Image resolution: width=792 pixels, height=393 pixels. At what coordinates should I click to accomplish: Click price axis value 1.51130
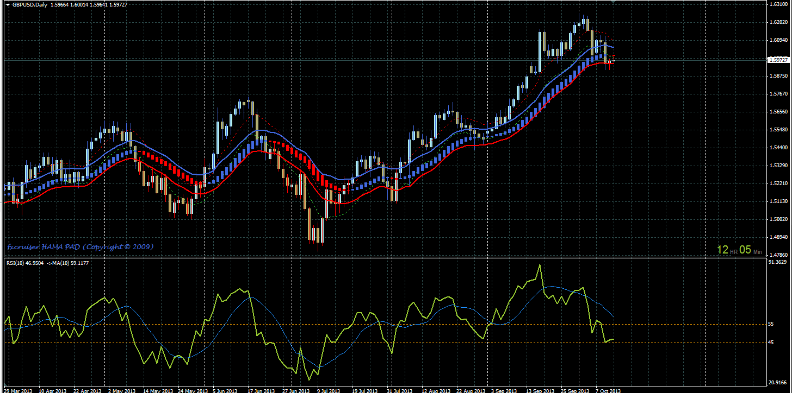click(779, 201)
